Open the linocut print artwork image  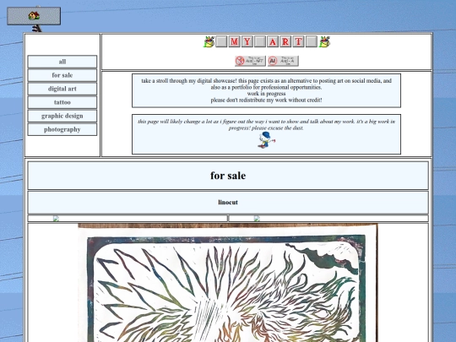[x=228, y=283]
